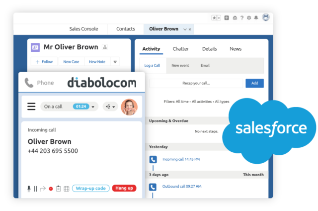Switch to the Contacts tab

click(126, 29)
